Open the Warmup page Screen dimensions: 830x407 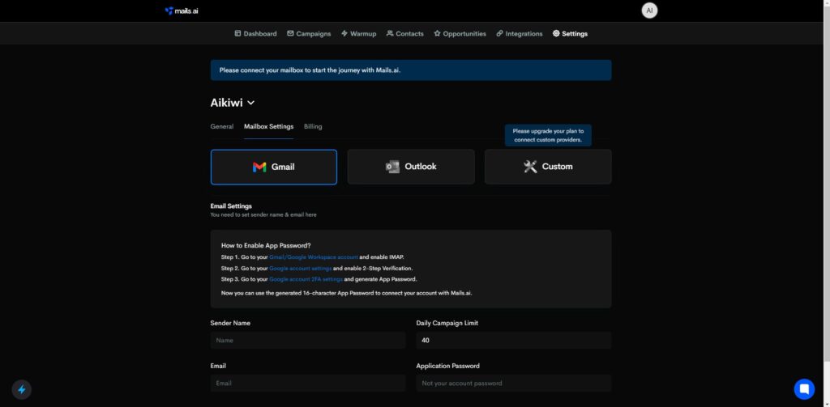pyautogui.click(x=359, y=33)
